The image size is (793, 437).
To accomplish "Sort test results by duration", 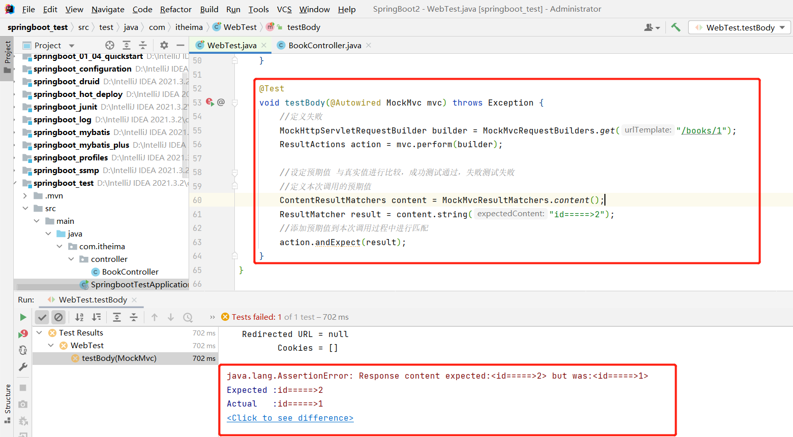I will click(96, 317).
